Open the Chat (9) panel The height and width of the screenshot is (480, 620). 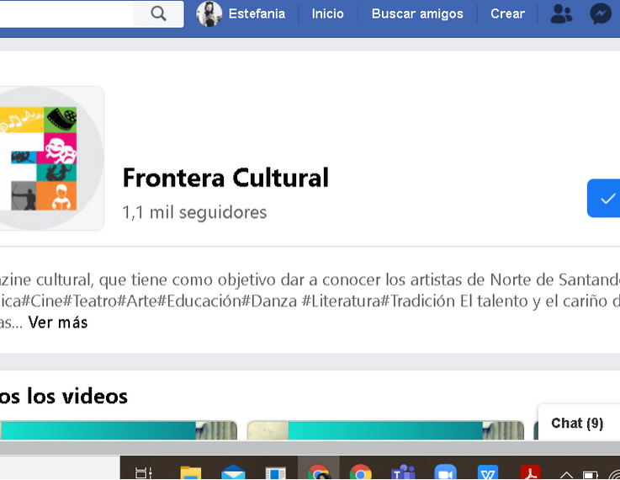click(x=577, y=423)
